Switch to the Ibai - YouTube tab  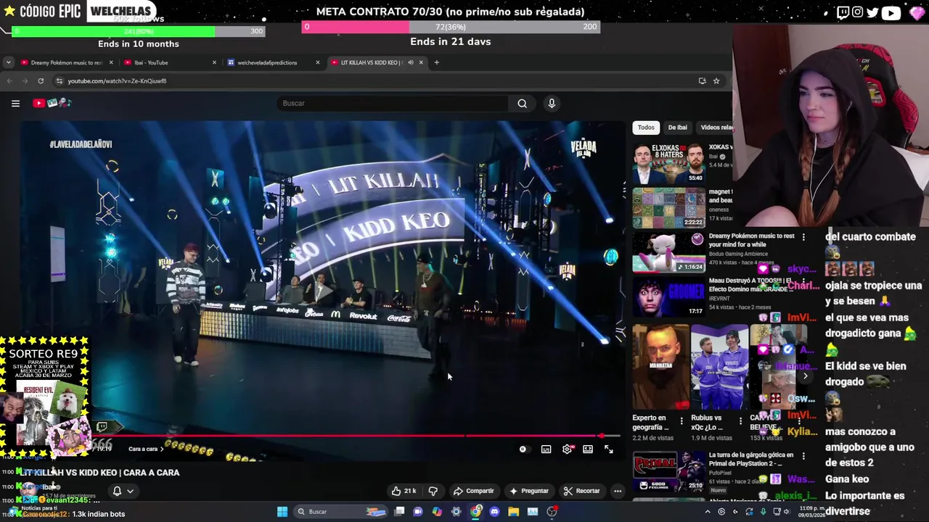[169, 62]
